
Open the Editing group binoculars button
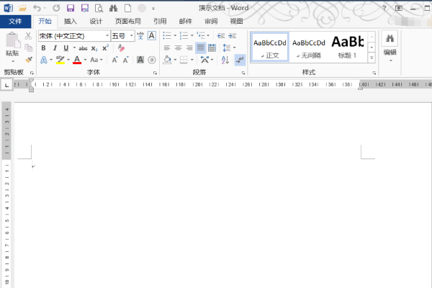390,39
